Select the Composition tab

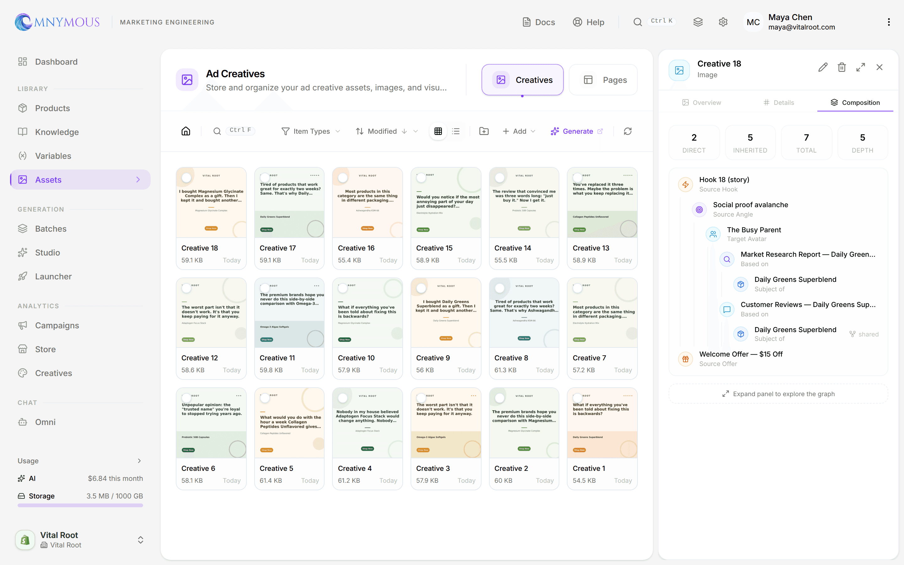coord(855,102)
